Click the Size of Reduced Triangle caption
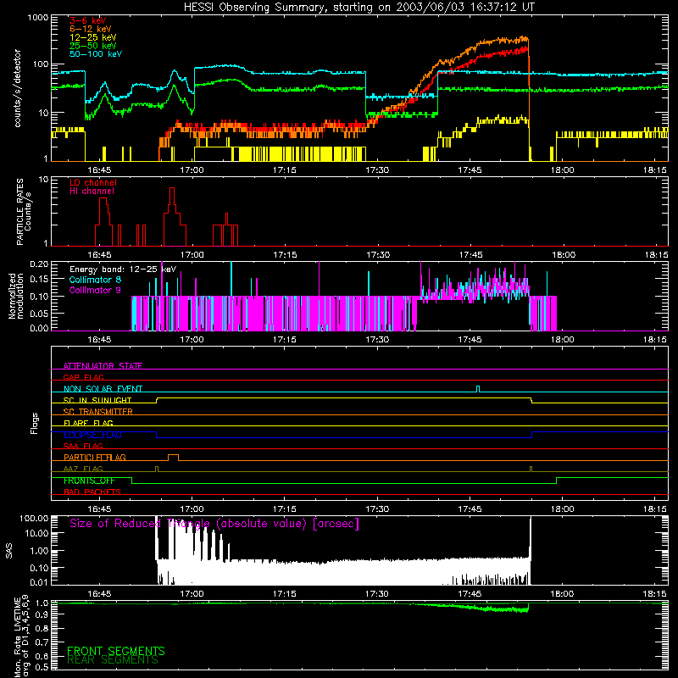 coord(214,524)
